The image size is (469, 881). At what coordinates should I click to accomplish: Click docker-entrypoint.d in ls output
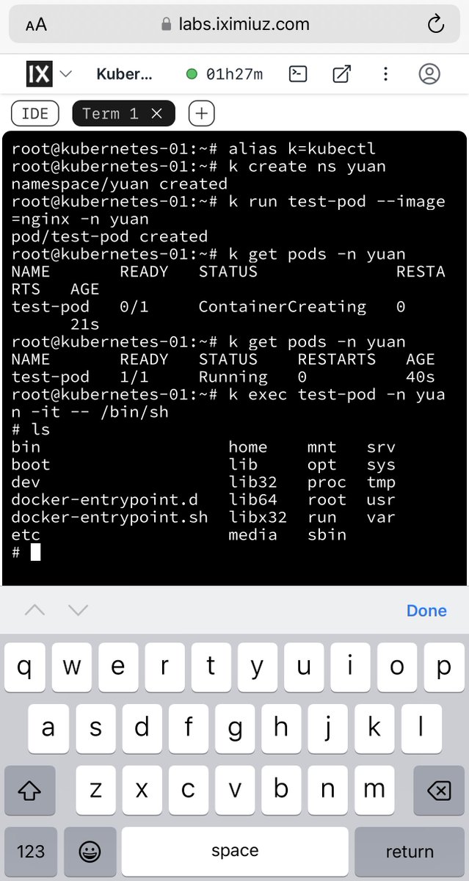click(105, 499)
